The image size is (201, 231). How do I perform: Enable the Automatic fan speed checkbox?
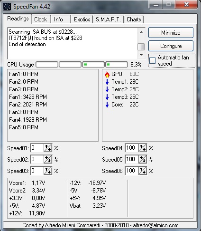153,61
